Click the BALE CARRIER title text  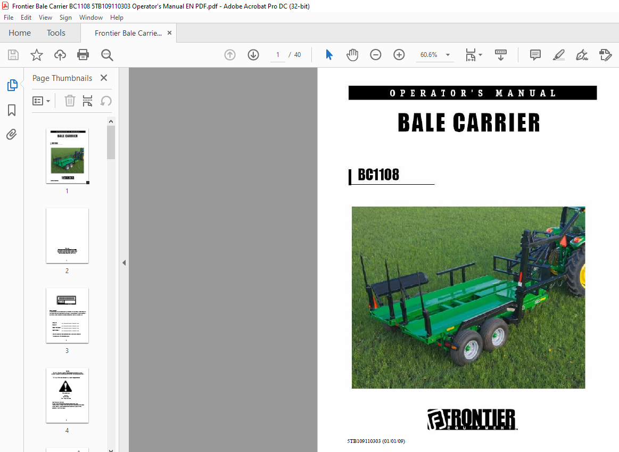click(468, 122)
